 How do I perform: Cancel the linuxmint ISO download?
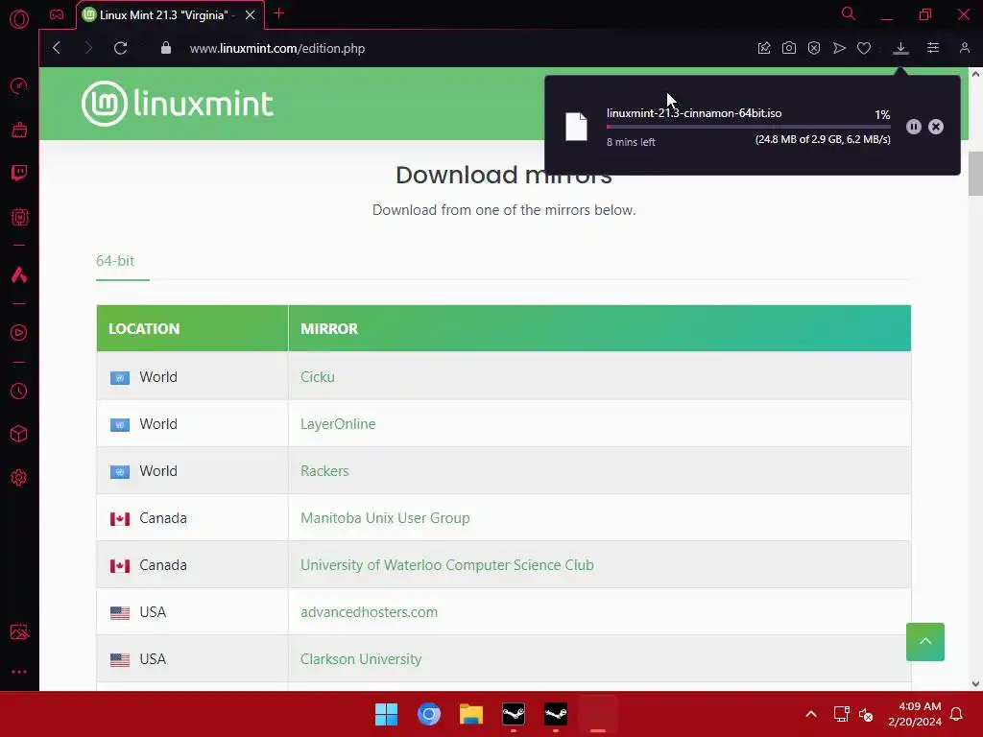pyautogui.click(x=936, y=127)
